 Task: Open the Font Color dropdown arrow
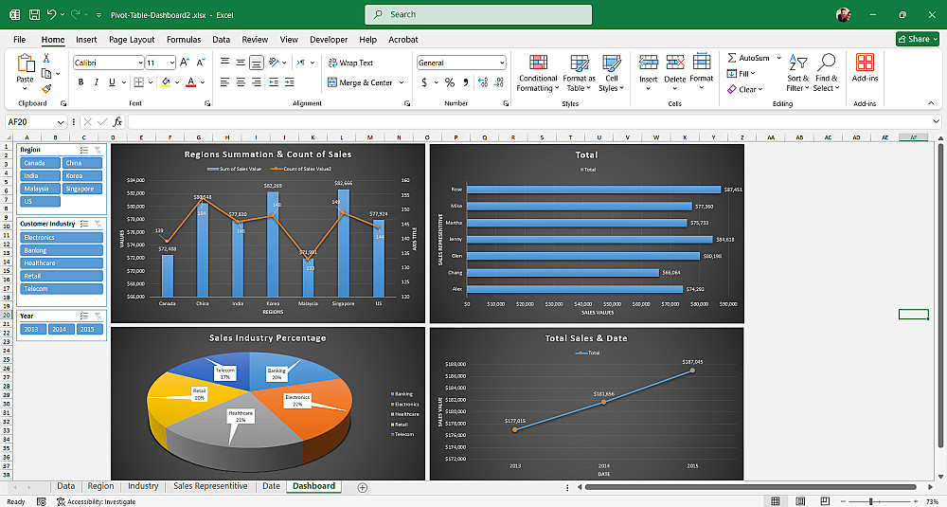(x=203, y=82)
